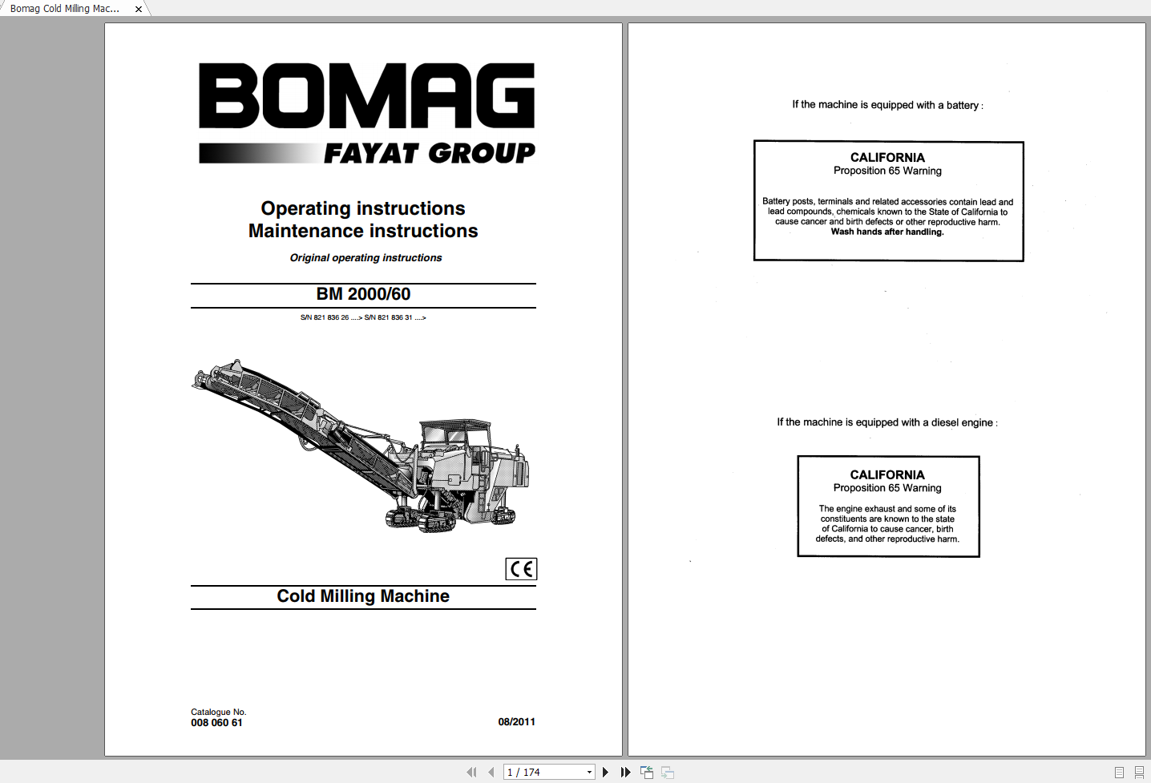
Task: Click the diesel engine California warning box
Action: 888,507
